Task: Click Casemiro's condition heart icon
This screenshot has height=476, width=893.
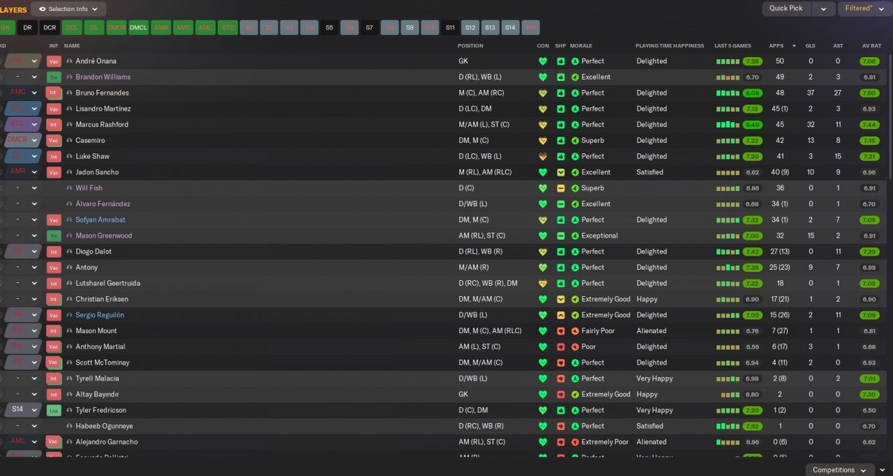Action: (543, 141)
